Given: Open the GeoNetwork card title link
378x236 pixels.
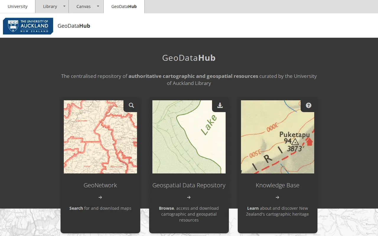Looking at the screenshot, I should coord(100,185).
